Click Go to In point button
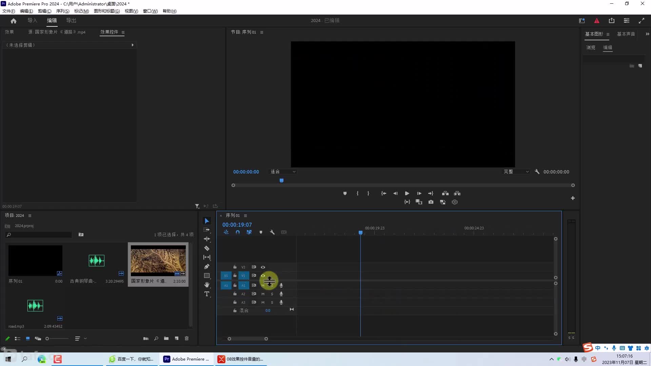 (x=383, y=193)
